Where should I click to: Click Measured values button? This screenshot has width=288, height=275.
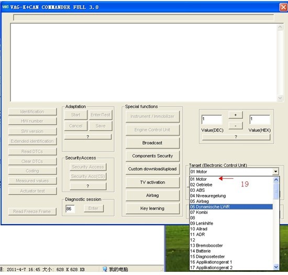[32, 181]
